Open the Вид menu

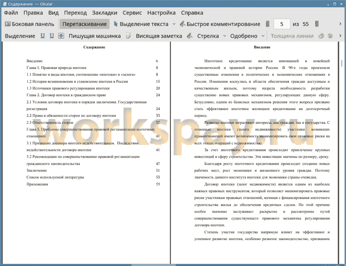[53, 13]
